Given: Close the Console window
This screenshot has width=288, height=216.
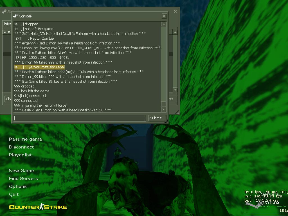Looking at the screenshot, I should click(164, 16).
